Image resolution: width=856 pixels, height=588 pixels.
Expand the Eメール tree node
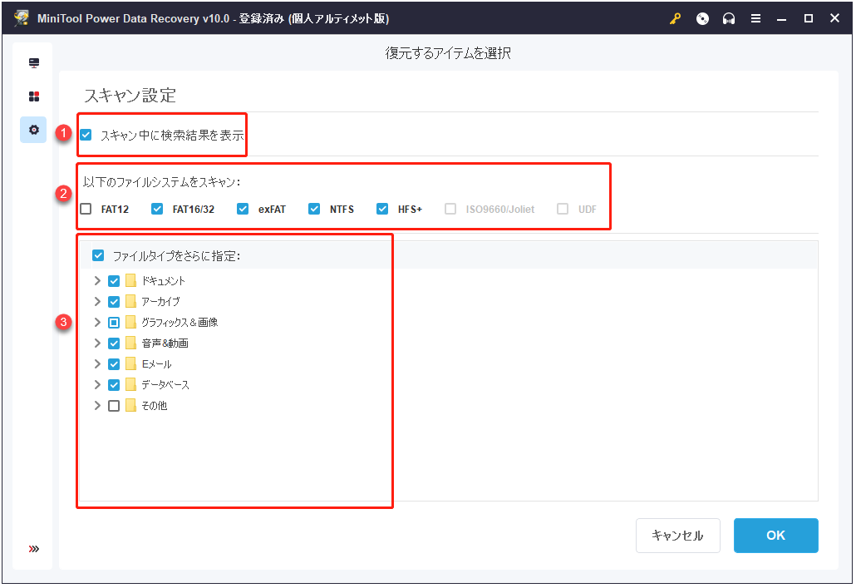tap(97, 364)
